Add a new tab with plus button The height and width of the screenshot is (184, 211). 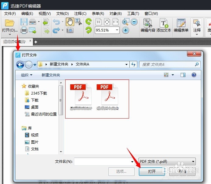[x=36, y=42]
